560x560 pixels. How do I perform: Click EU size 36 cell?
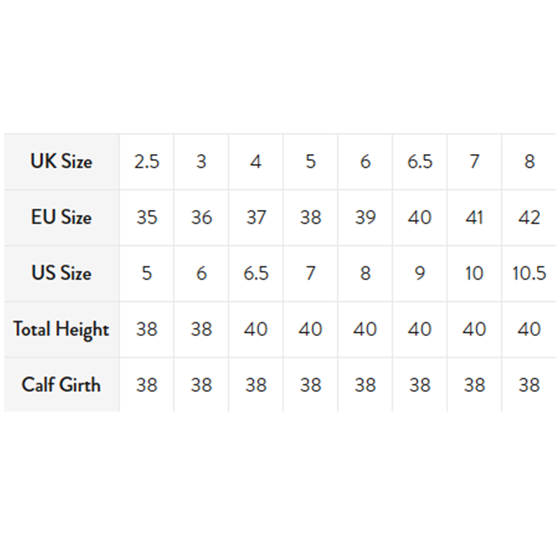coord(201,218)
